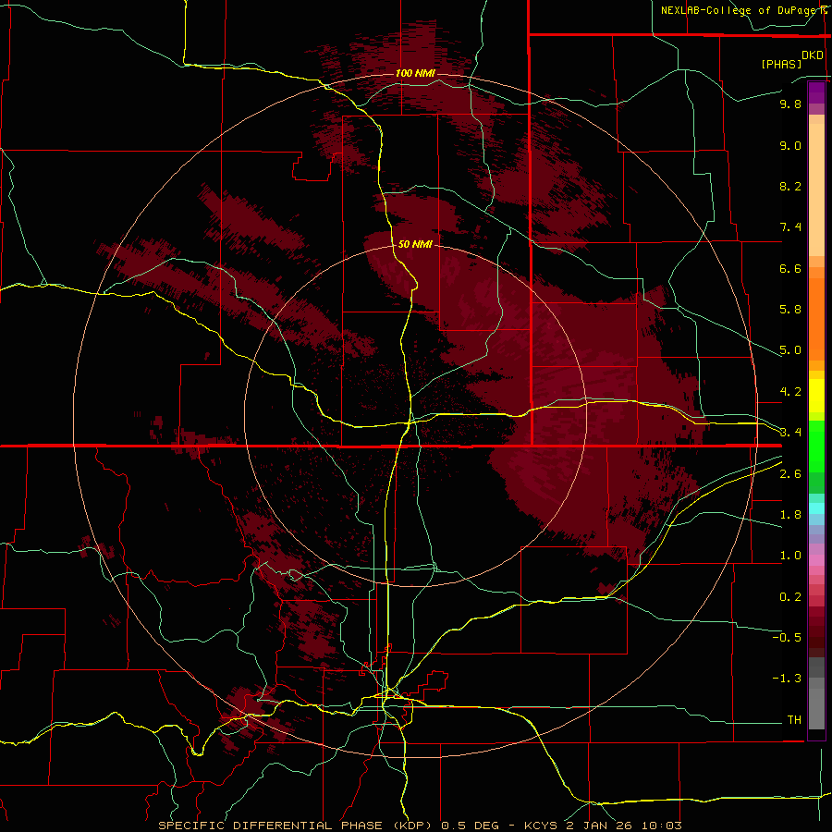832x832 pixels.
Task: Pick the bright green band of the color bar
Action: coord(816,447)
